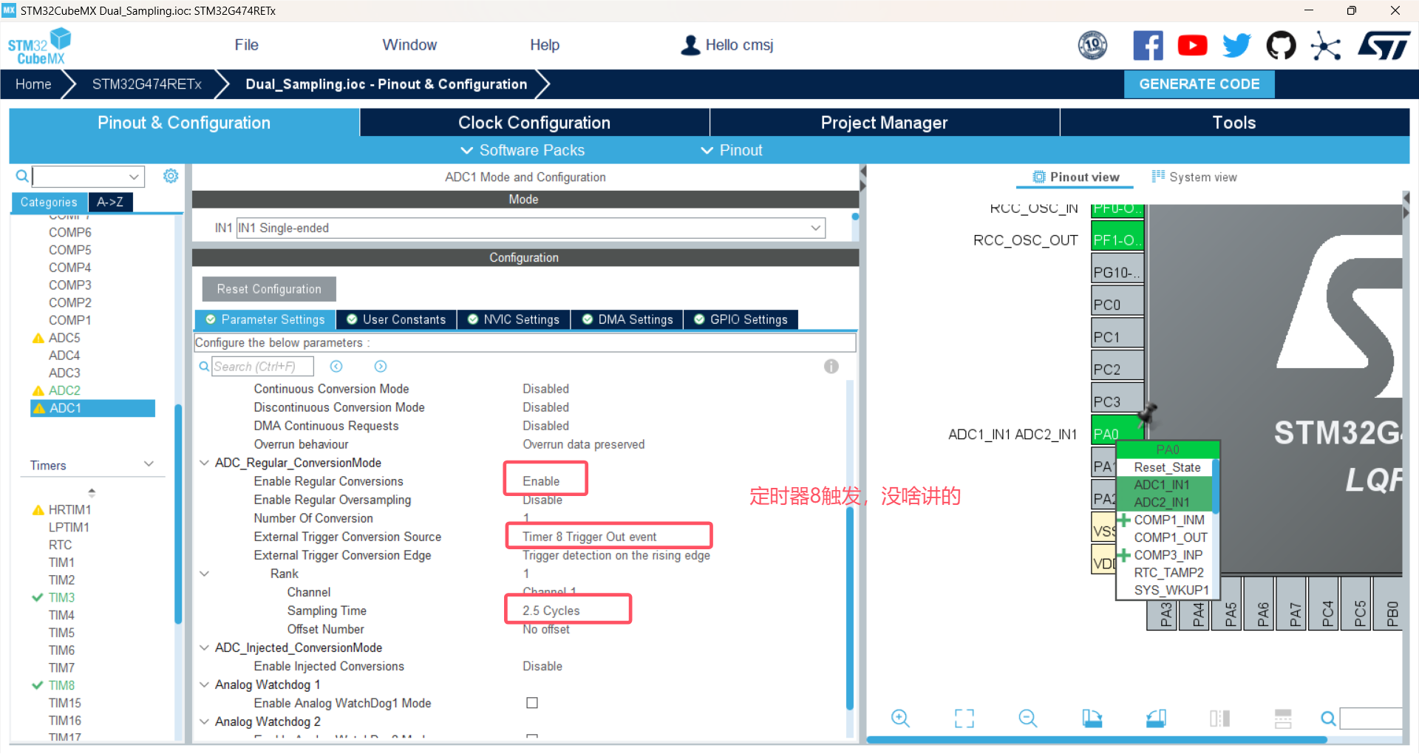Open the YouTube icon link
Screen dimensions: 1419x754
pyautogui.click(x=1192, y=46)
